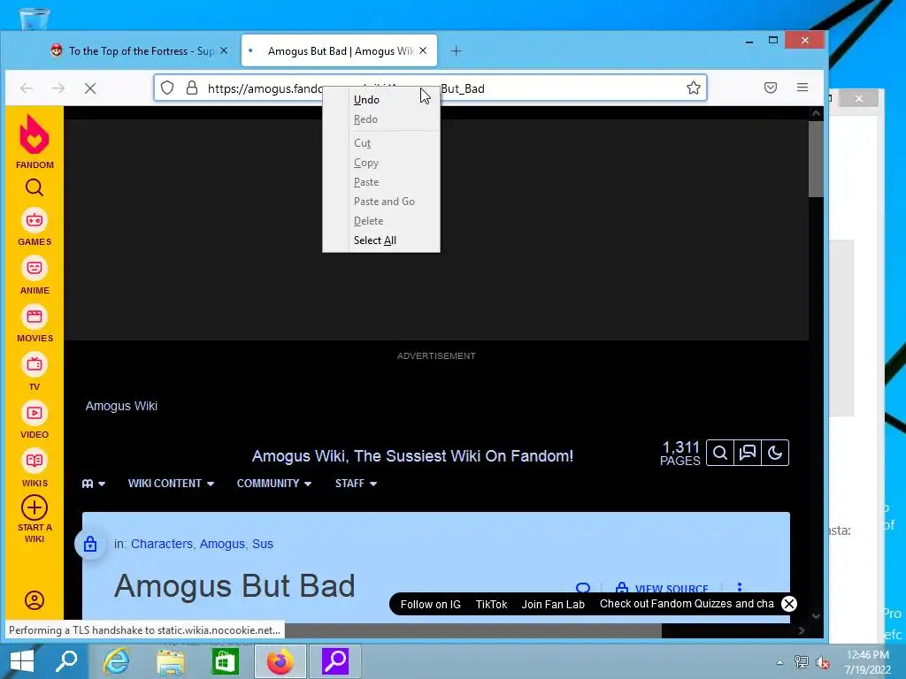This screenshot has width=906, height=679.
Task: Open the user profile icon in sidebar
Action: (x=35, y=600)
